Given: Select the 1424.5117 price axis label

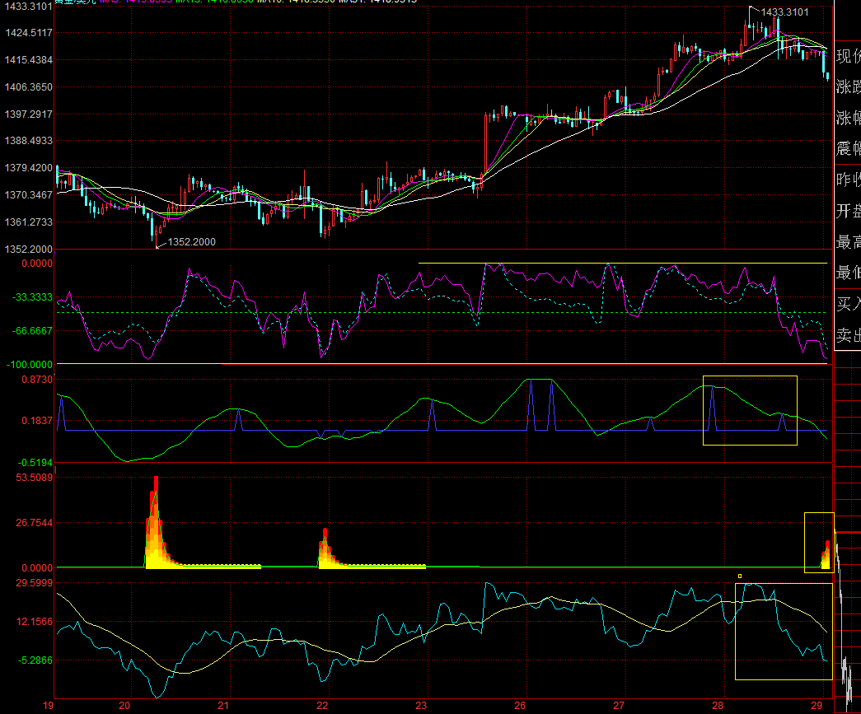Looking at the screenshot, I should pos(29,33).
